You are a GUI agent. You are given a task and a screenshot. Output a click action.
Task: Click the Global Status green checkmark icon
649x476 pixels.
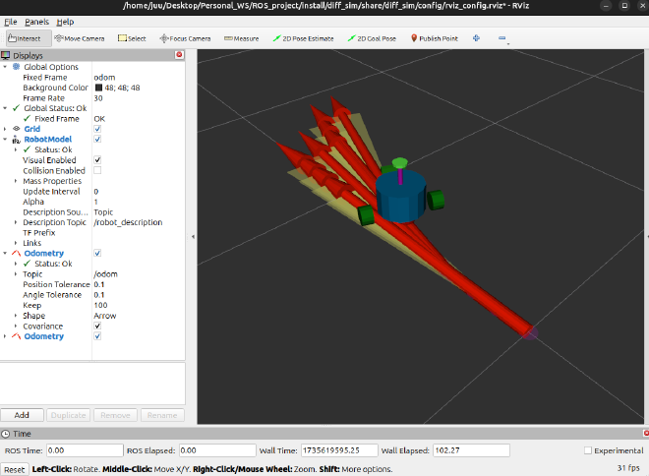coord(16,108)
